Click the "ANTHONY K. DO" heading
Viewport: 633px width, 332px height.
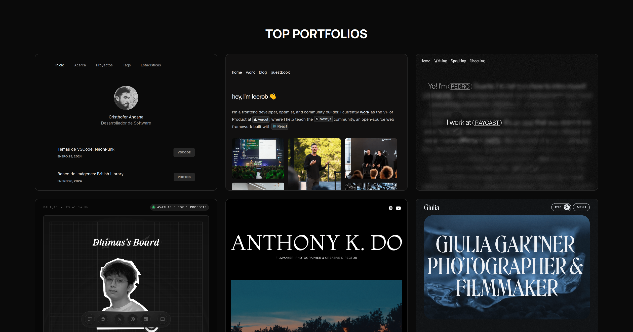coord(316,243)
